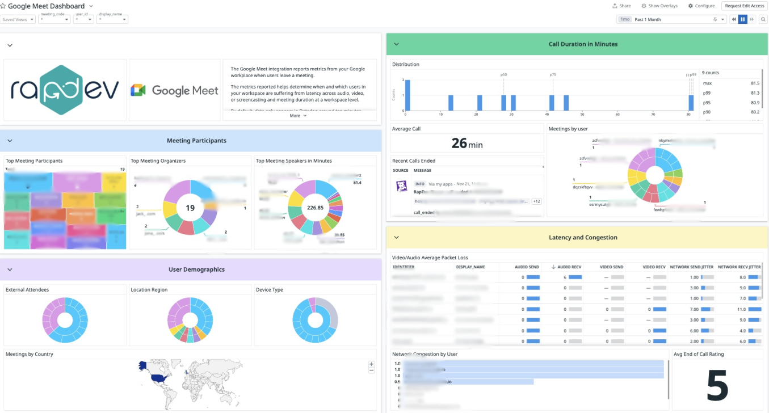The image size is (769, 413).
Task: Zoom in on Meetings by Country map
Action: tap(372, 364)
